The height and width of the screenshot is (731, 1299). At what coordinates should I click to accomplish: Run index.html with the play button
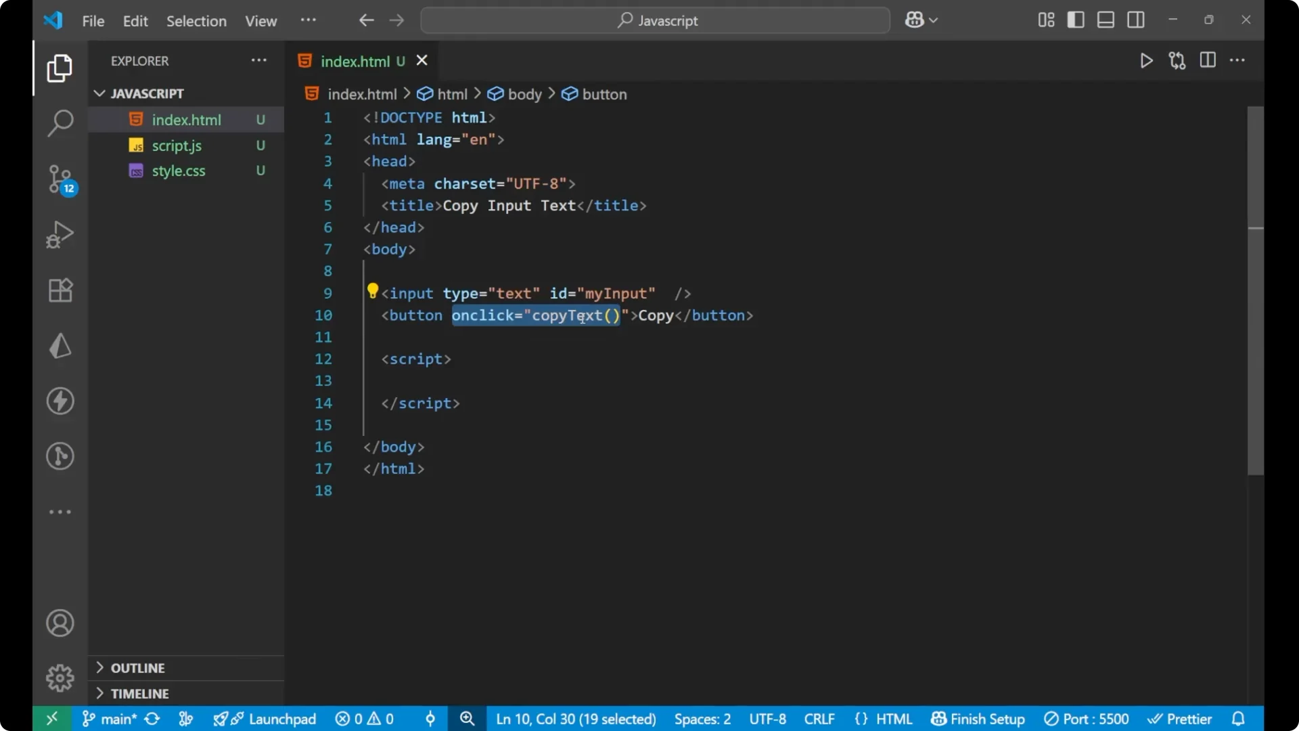click(x=1147, y=60)
